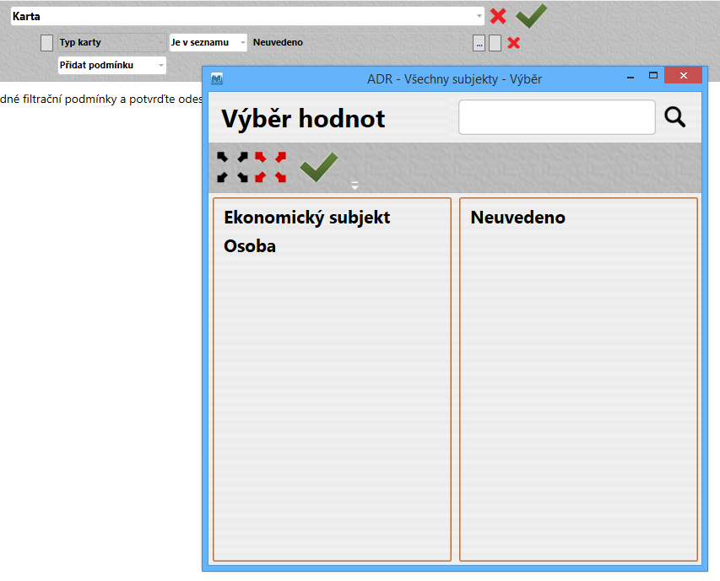Viewport: 720px width, 581px height.
Task: Toggle checkbox beside the ellipsis button
Action: coord(495,43)
